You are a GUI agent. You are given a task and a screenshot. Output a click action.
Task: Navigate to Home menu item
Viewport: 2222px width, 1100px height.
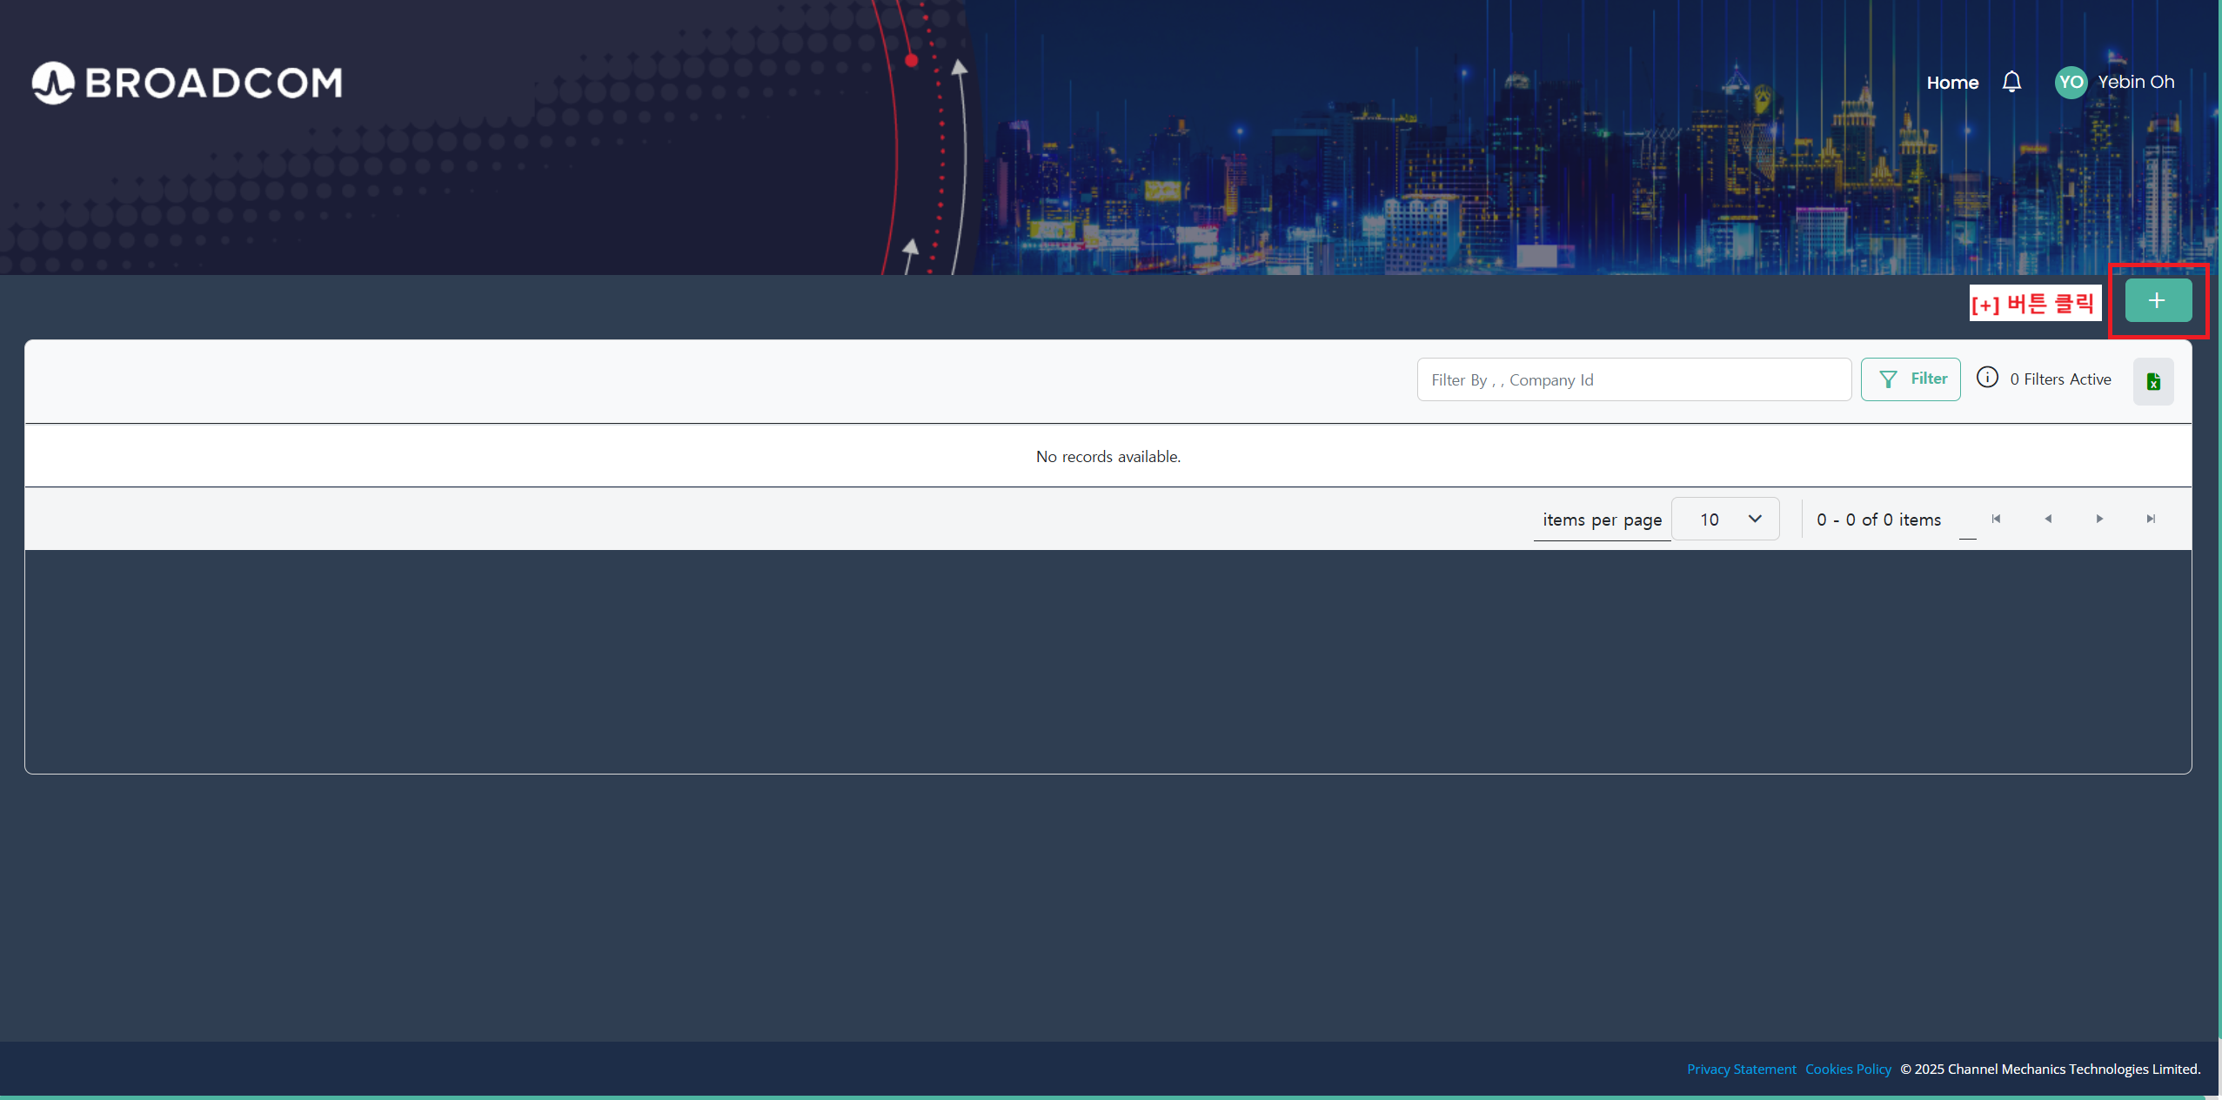[1952, 83]
